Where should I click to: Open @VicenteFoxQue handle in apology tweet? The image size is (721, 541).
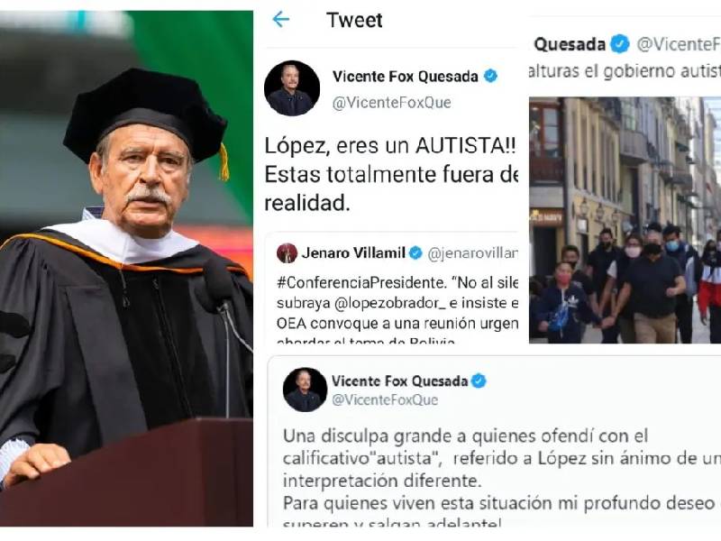[385, 399]
